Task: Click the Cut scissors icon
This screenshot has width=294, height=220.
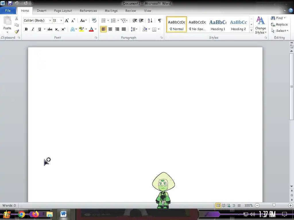Action: click(x=16, y=18)
